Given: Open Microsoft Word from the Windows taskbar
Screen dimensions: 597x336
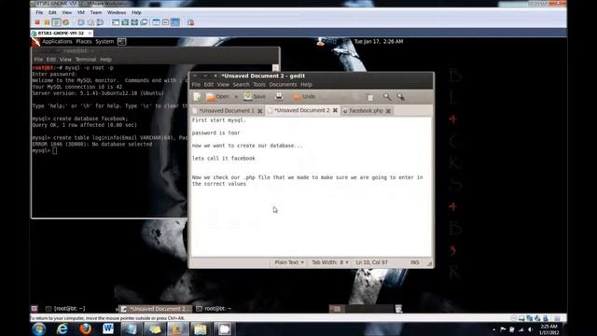Looking at the screenshot, I should 108,329.
